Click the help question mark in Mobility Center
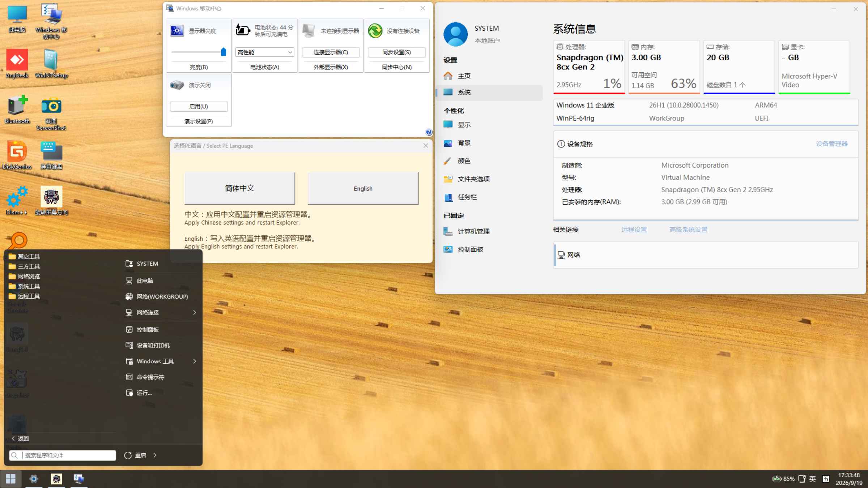868x488 pixels. [429, 132]
